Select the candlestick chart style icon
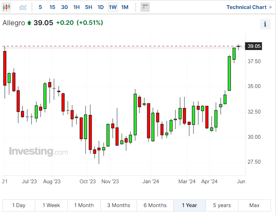Screen dimensions: 276x215 (x=6, y=7)
